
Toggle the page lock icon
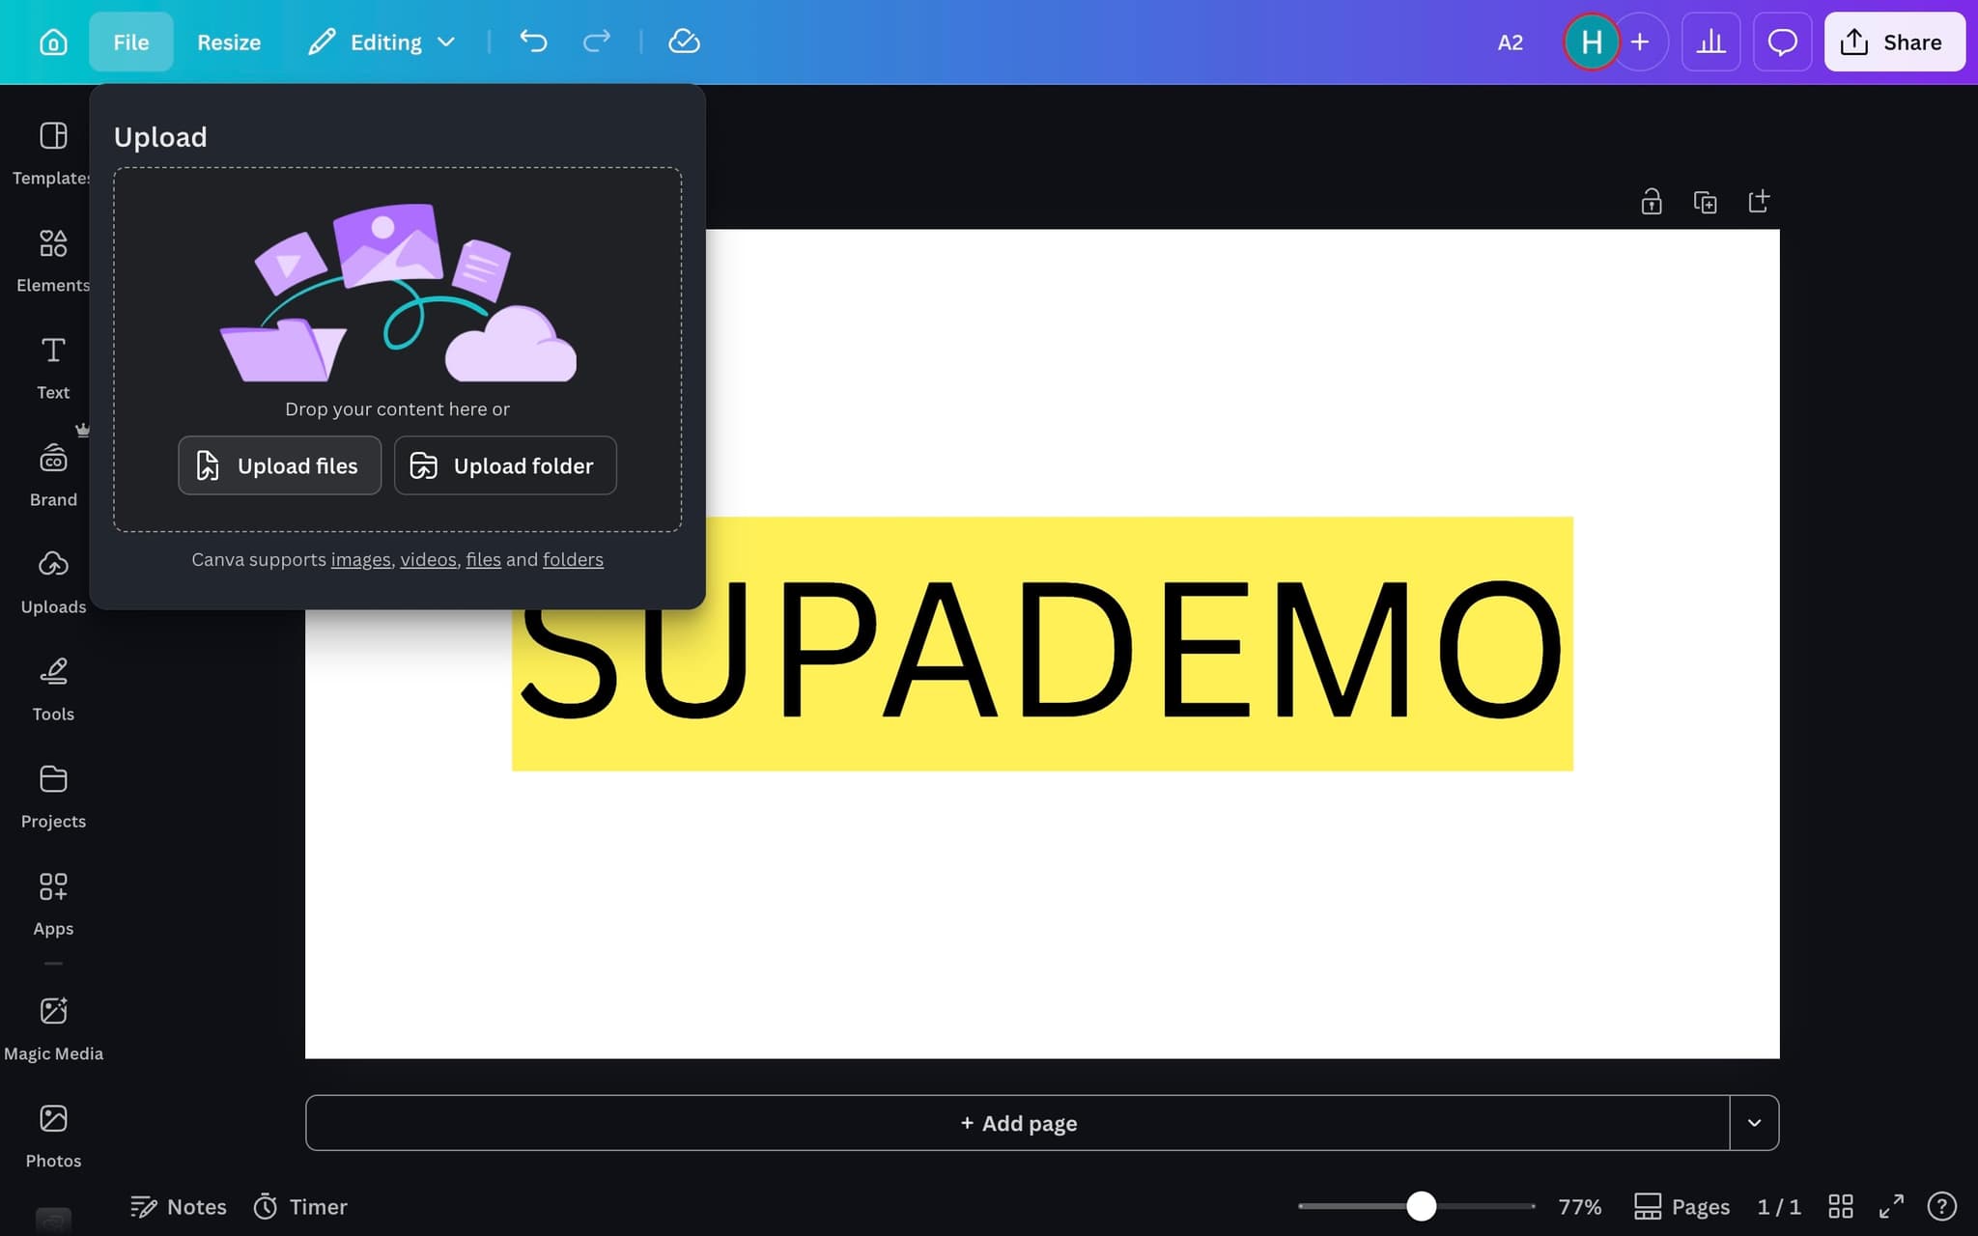point(1651,202)
